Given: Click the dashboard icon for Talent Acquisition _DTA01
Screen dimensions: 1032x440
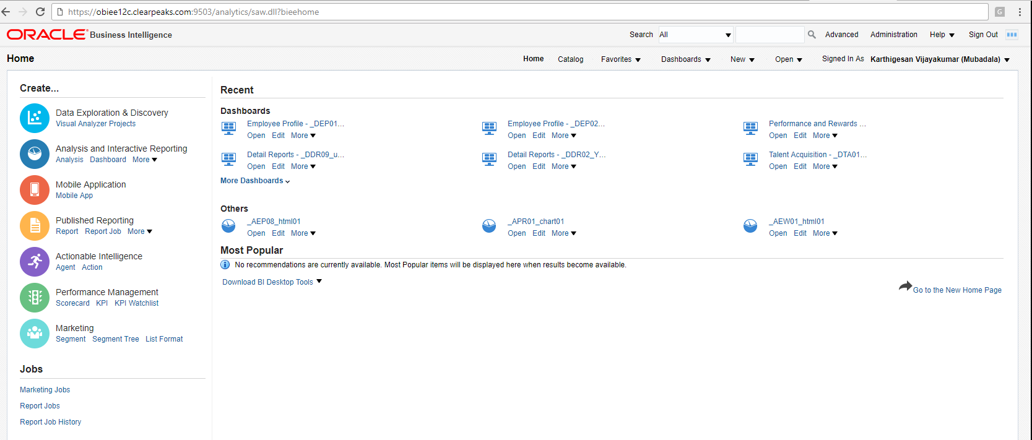Looking at the screenshot, I should pyautogui.click(x=751, y=160).
